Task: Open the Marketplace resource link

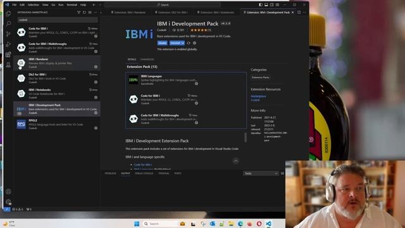Action: [258, 96]
